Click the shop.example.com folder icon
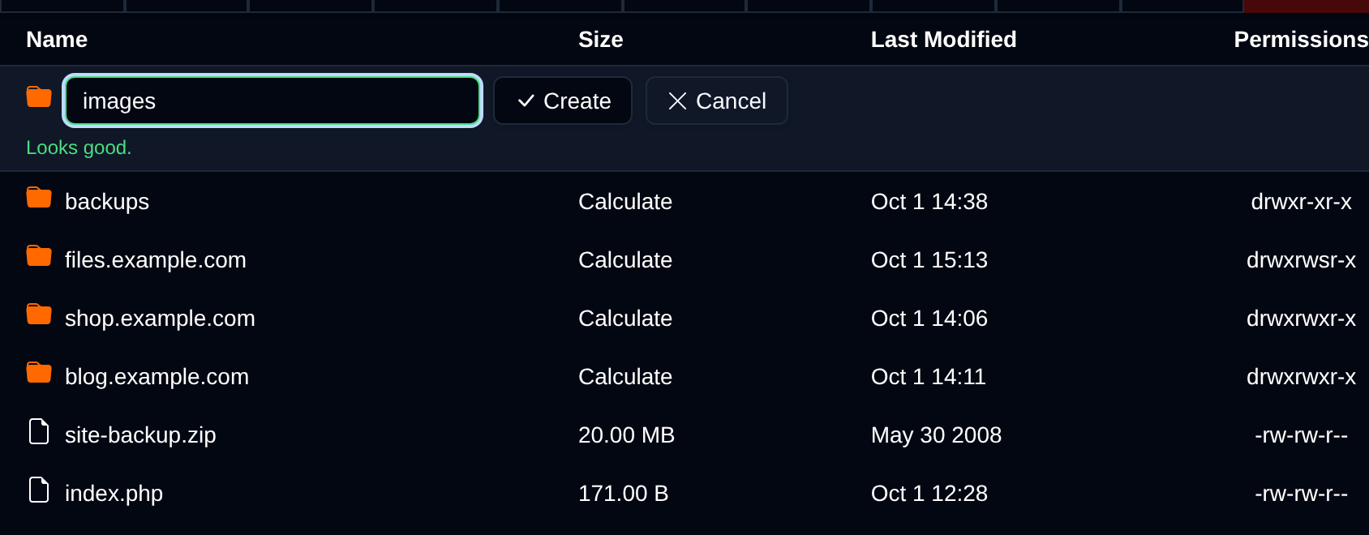Viewport: 1369px width, 535px height. 39,315
